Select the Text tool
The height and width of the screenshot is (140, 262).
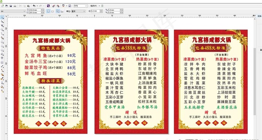point(2,58)
